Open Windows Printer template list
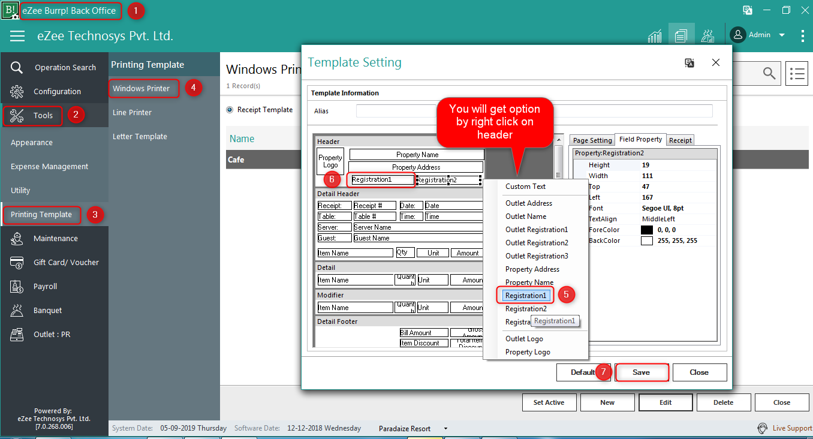Viewport: 813px width, 439px height. pos(141,88)
